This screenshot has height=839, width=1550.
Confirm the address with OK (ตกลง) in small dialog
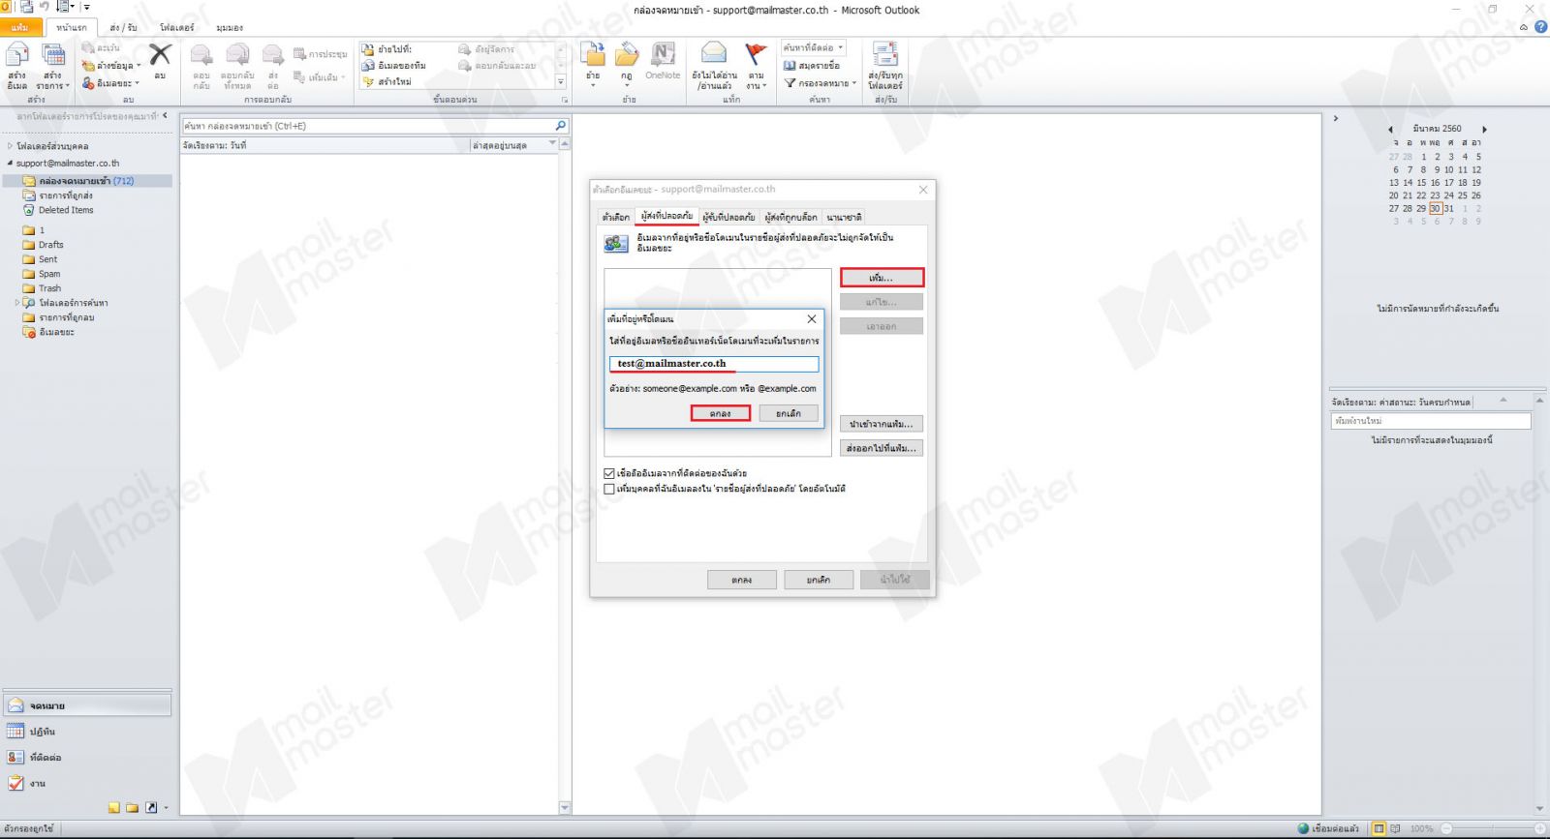tap(720, 413)
